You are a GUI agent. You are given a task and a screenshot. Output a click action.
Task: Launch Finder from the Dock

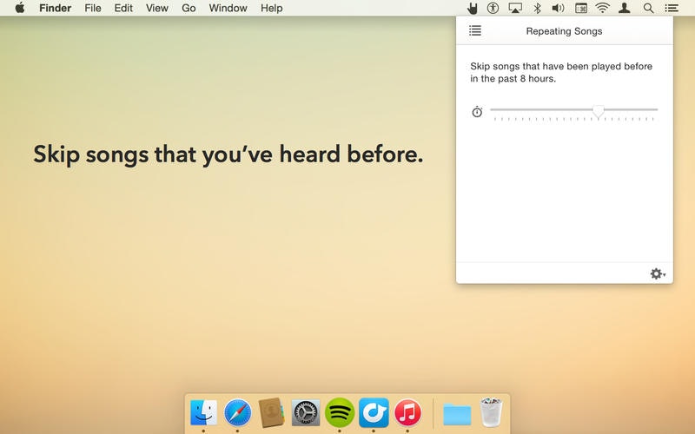click(x=203, y=413)
